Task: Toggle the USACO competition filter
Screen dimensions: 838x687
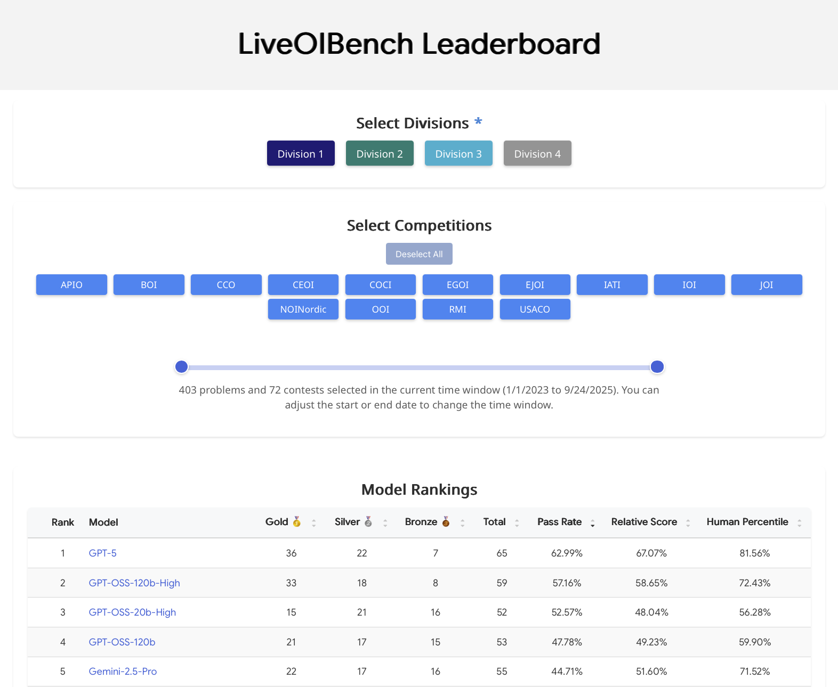Action: tap(535, 309)
